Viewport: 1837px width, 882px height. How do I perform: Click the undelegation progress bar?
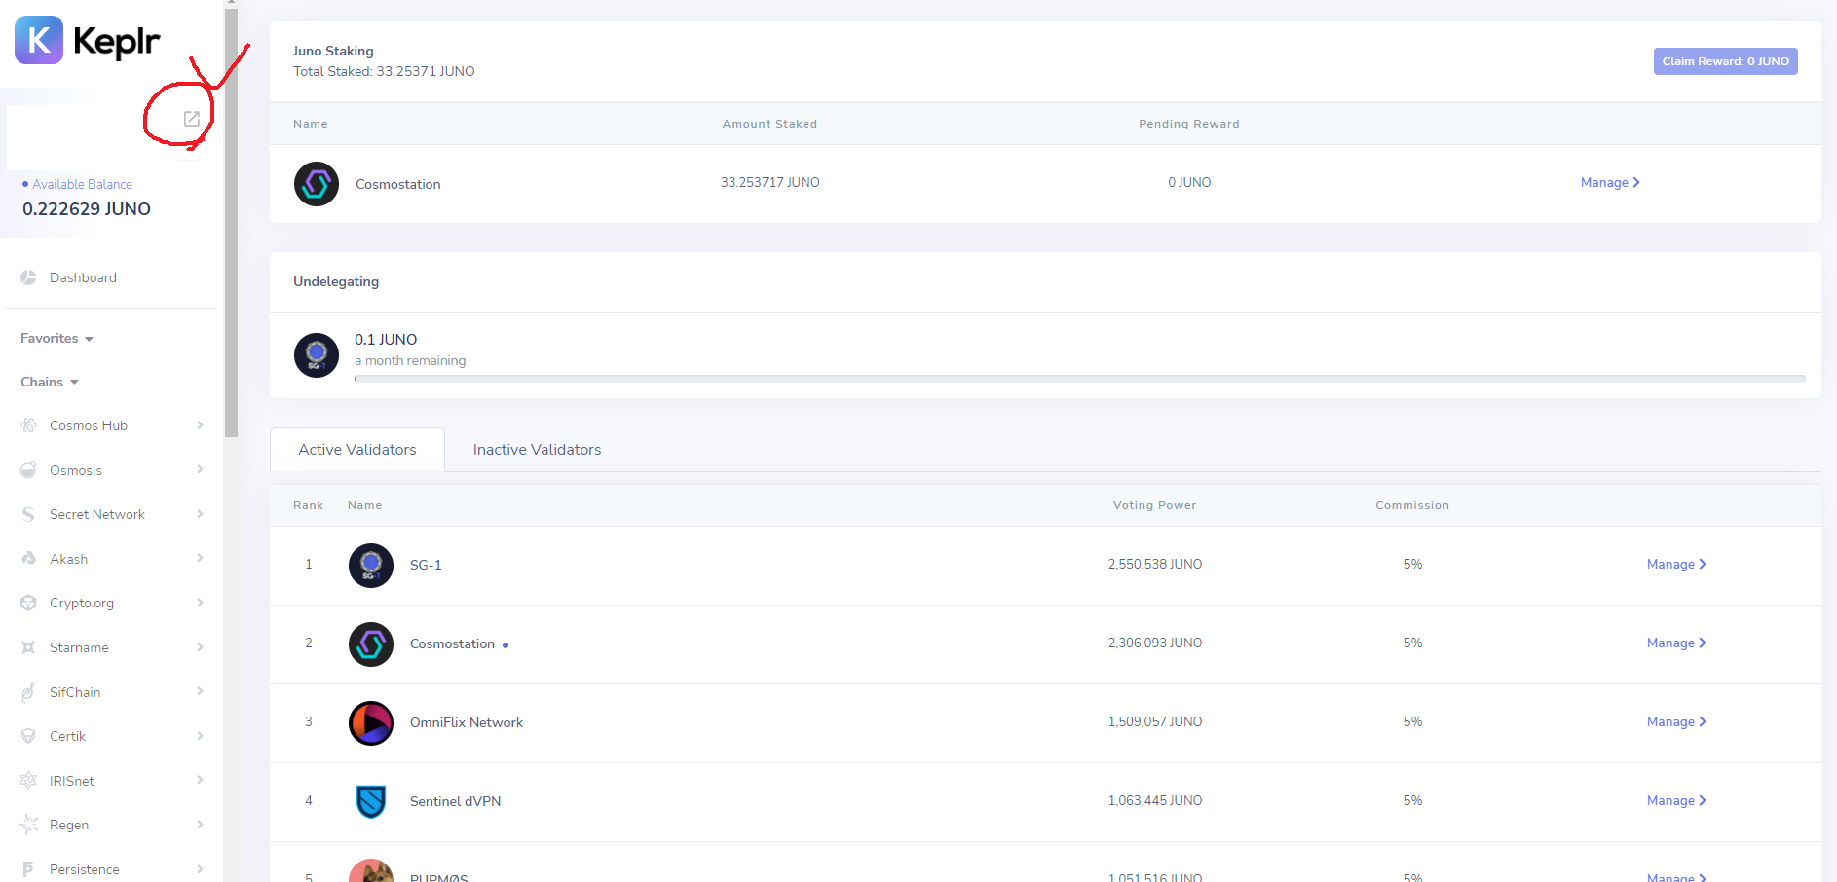click(1079, 378)
